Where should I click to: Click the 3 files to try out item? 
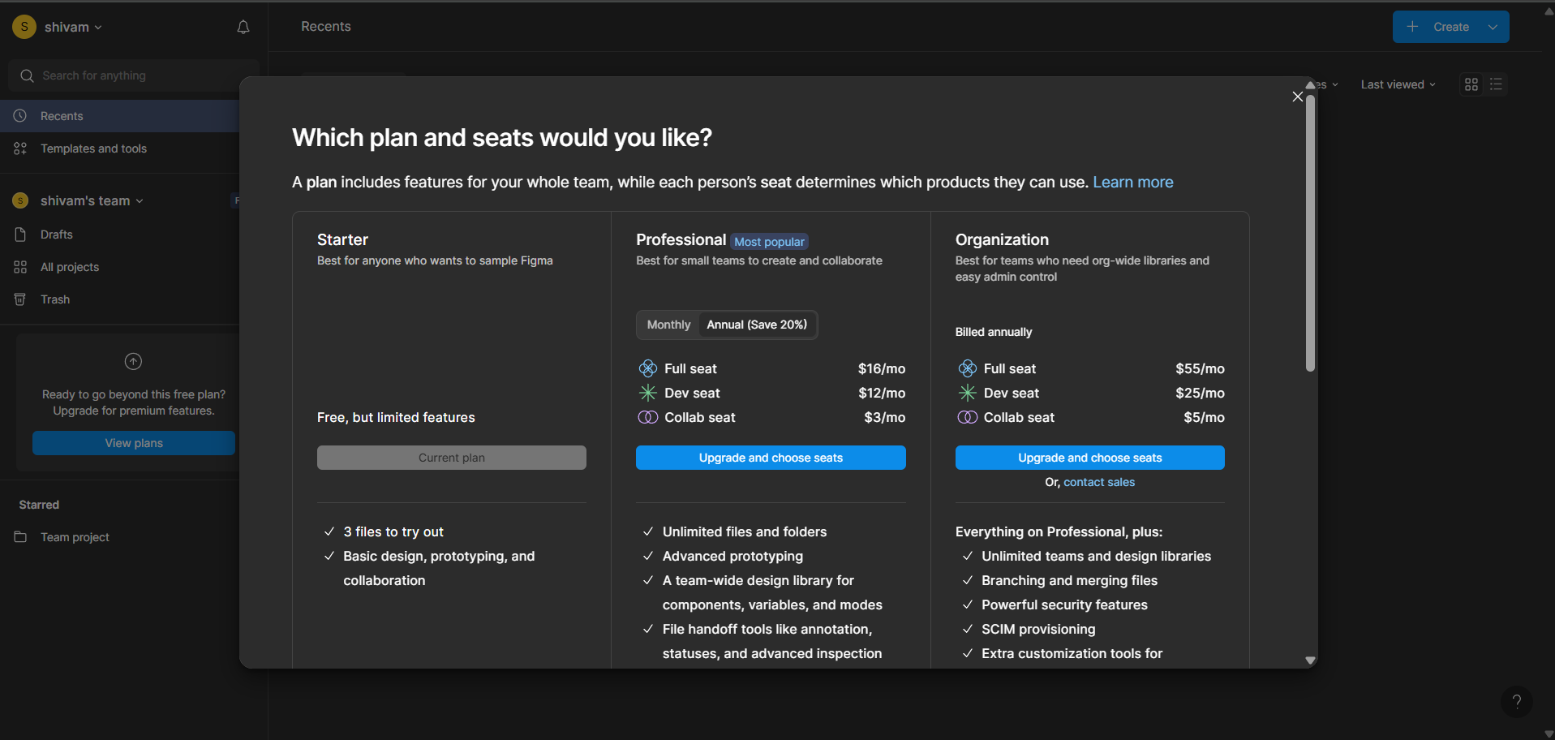pos(393,531)
